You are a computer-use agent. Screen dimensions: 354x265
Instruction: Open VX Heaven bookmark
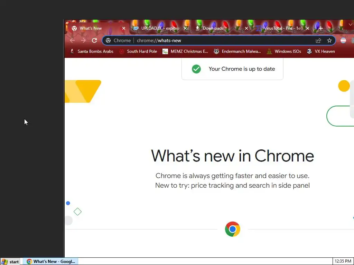pos(321,51)
